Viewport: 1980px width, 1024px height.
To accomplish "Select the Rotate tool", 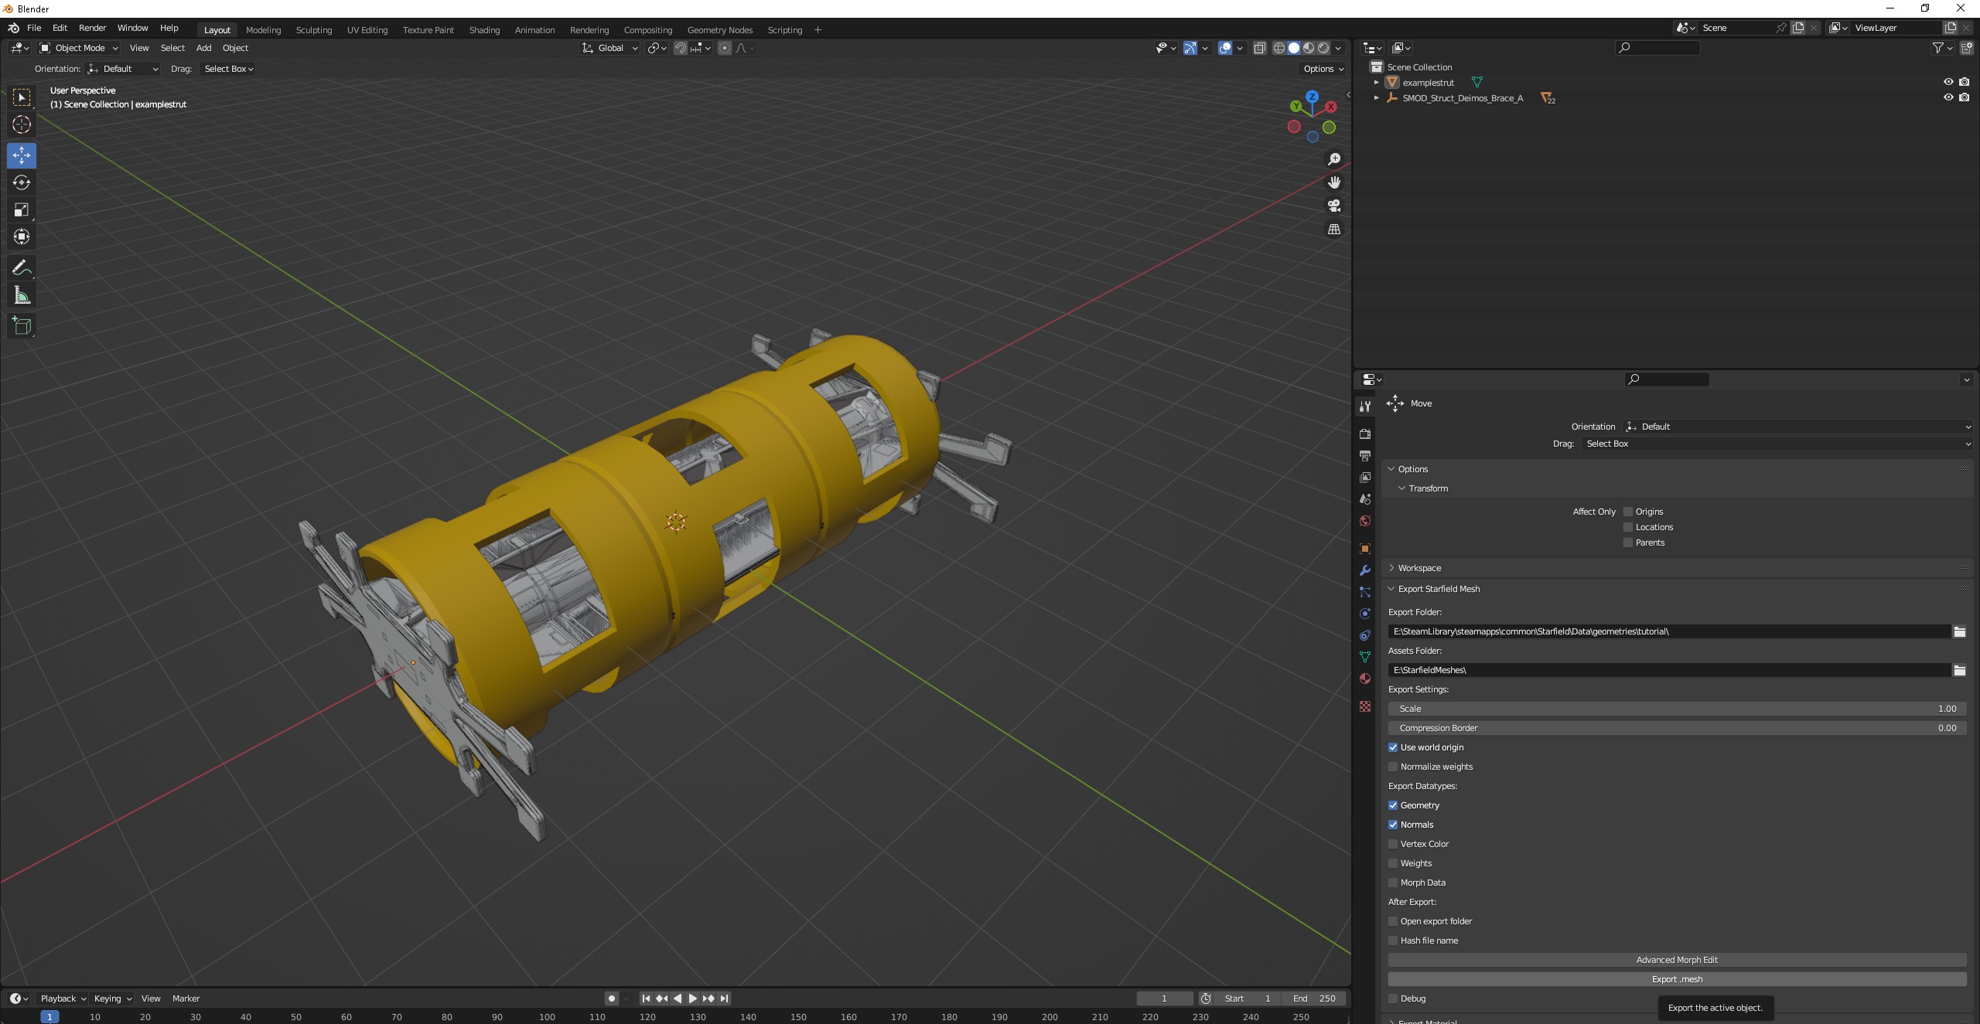I will pyautogui.click(x=22, y=182).
